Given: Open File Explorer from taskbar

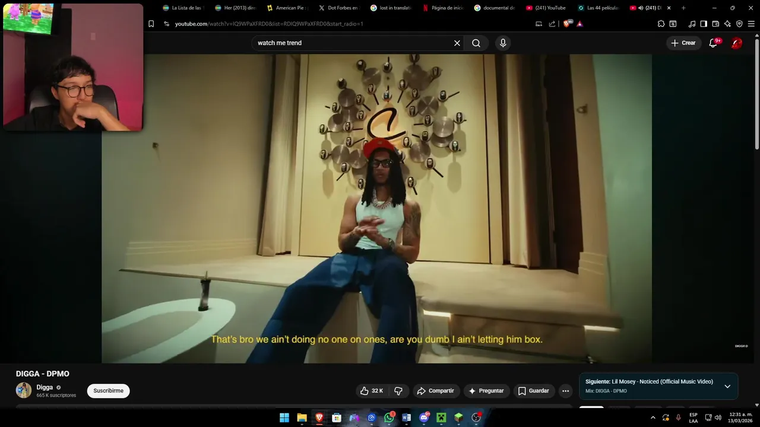Looking at the screenshot, I should pos(302,418).
